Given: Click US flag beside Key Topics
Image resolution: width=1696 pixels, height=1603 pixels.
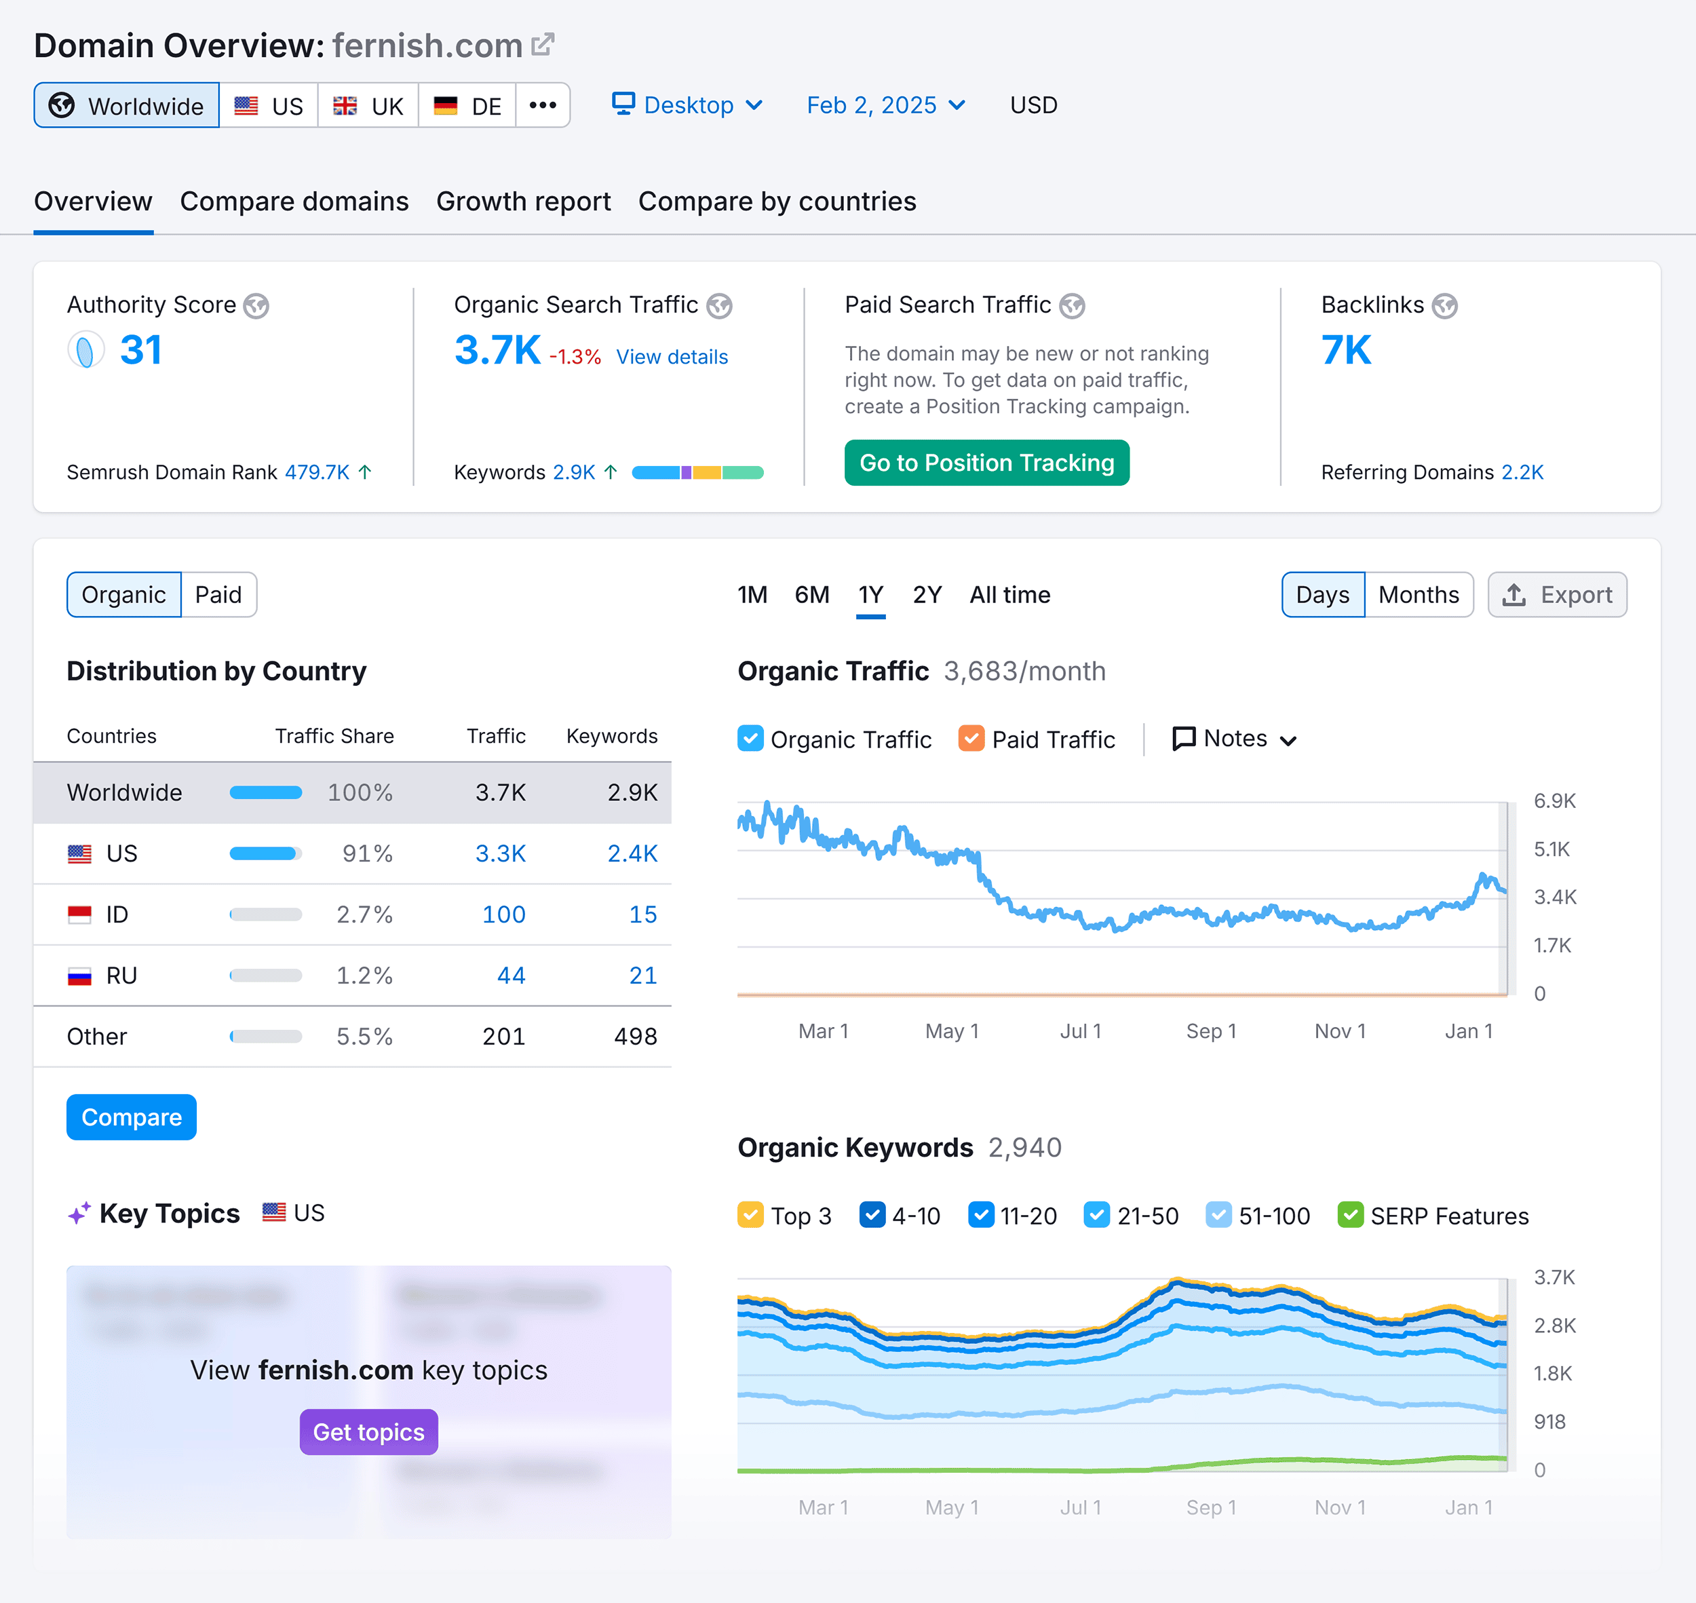Looking at the screenshot, I should [x=274, y=1212].
